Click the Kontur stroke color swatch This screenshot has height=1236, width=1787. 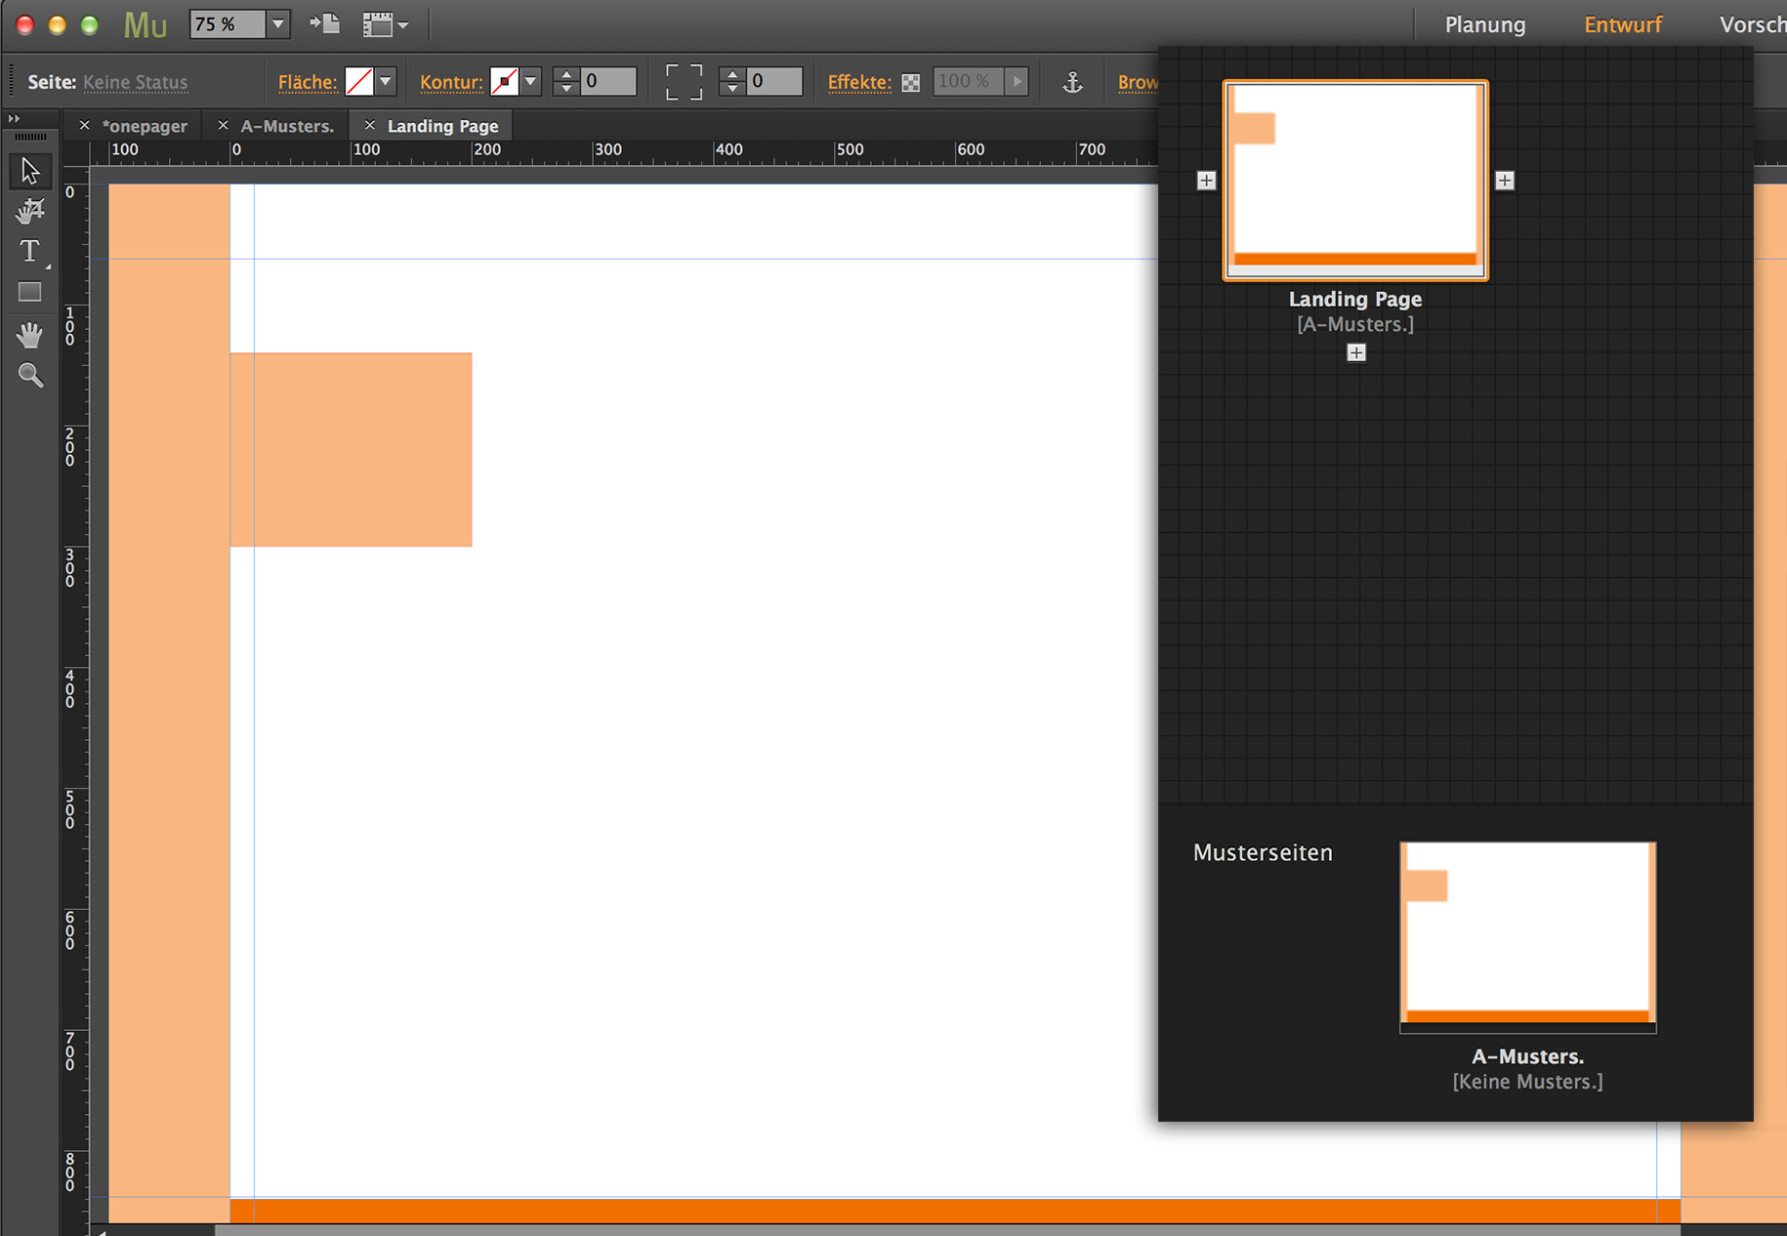click(504, 82)
